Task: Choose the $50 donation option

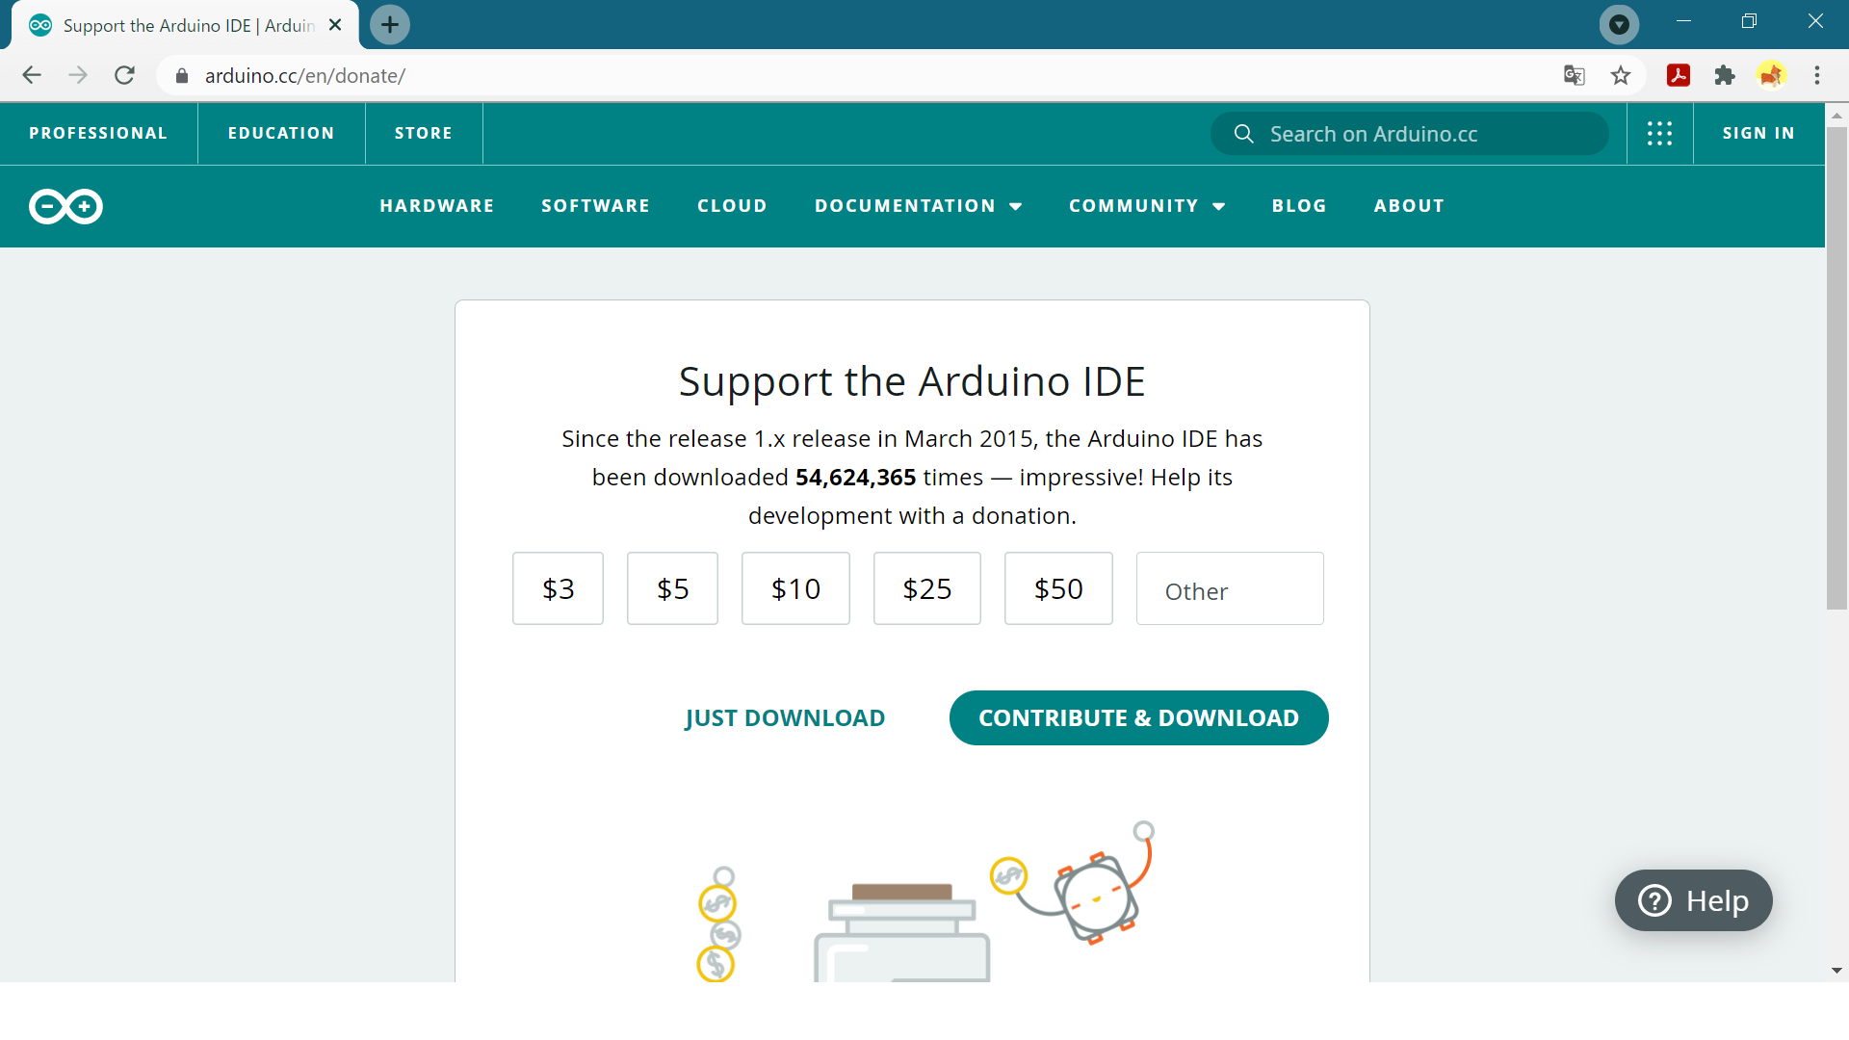Action: tap(1058, 588)
